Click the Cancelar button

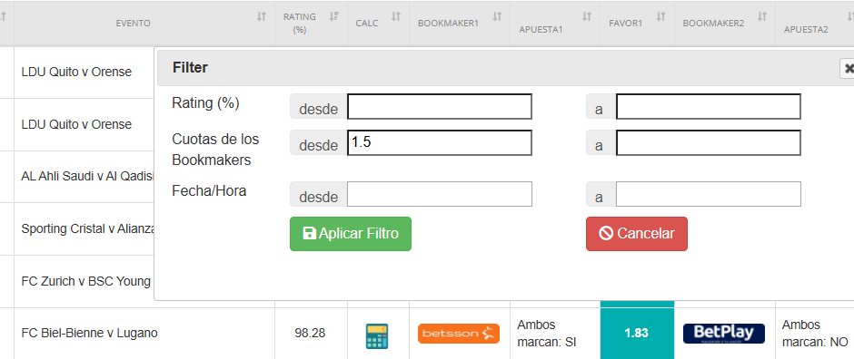[x=637, y=234]
